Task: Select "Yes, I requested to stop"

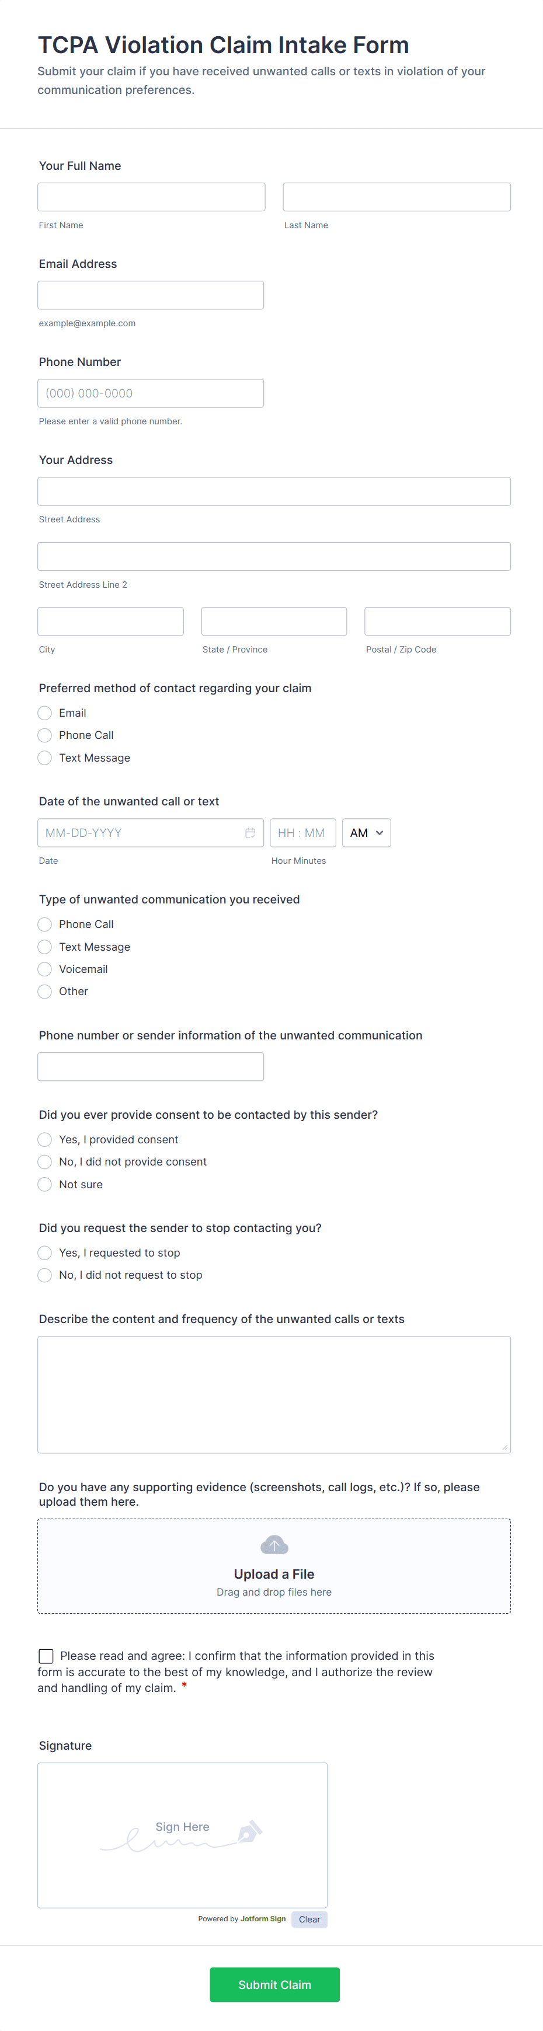Action: (45, 1253)
